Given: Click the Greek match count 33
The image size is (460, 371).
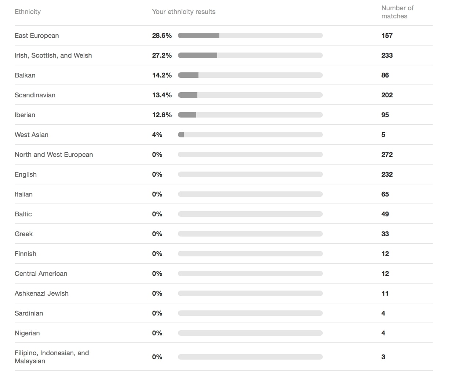Looking at the screenshot, I should point(385,234).
